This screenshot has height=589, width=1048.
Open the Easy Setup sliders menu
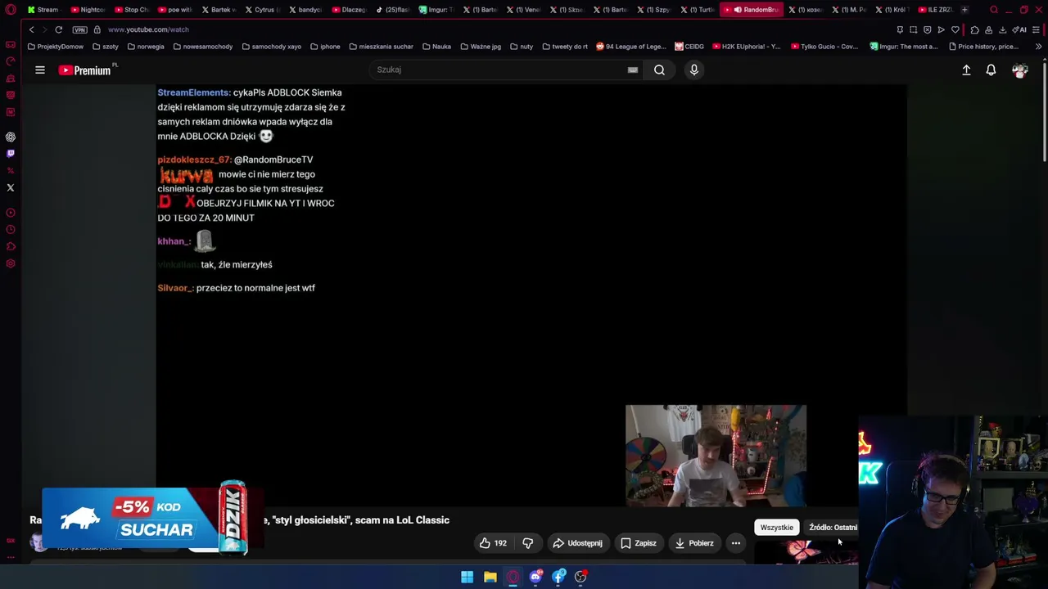(1037, 30)
